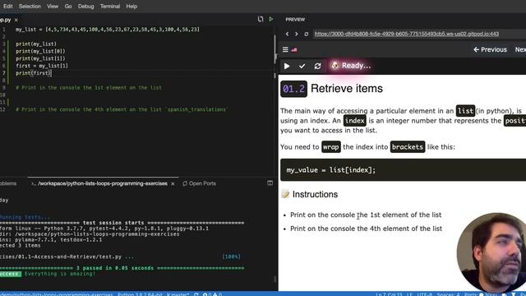
Task: Open the Help menu
Action: 131,7
